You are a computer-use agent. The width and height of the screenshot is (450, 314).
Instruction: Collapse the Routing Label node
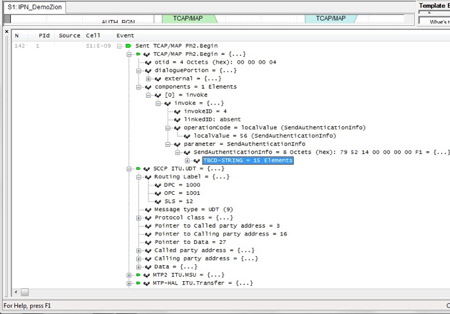pyautogui.click(x=139, y=176)
